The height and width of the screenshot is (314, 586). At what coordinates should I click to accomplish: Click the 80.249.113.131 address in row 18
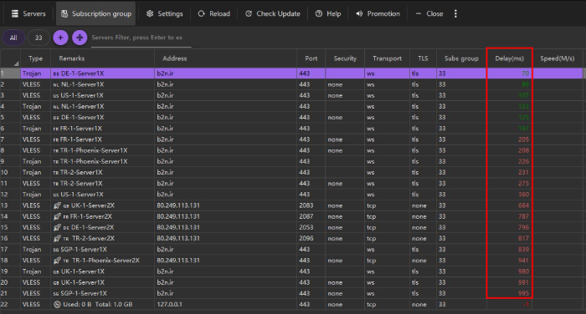(x=178, y=261)
